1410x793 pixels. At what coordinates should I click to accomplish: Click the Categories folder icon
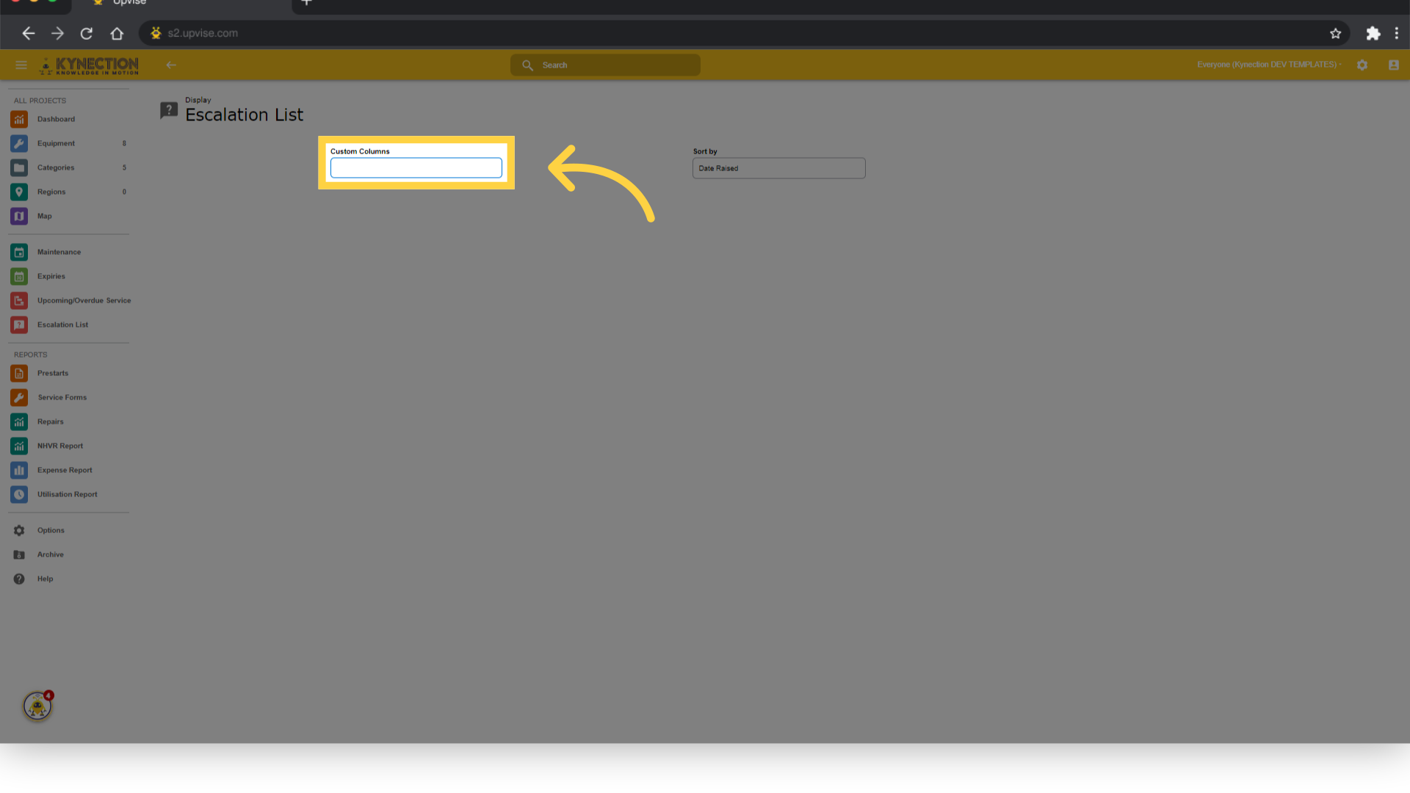[19, 167]
